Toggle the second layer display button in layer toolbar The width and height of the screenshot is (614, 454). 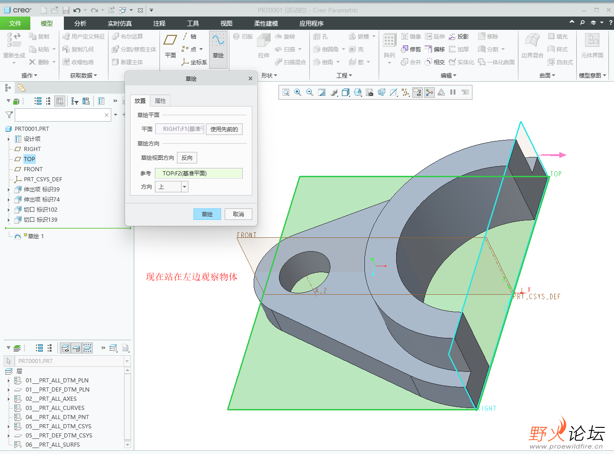pos(76,348)
